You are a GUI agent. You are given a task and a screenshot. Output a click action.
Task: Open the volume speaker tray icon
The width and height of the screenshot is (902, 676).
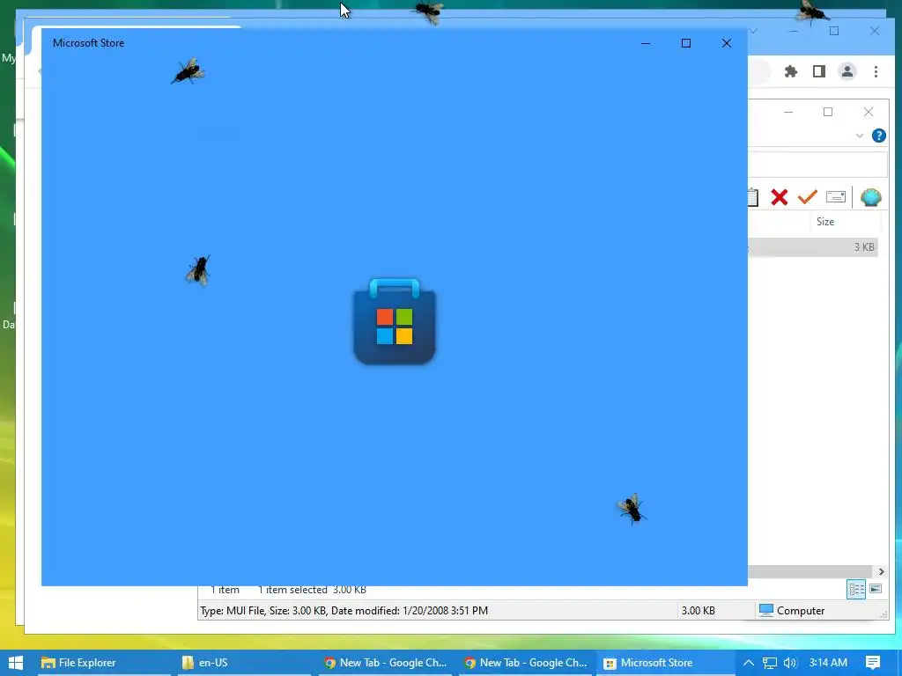click(790, 663)
